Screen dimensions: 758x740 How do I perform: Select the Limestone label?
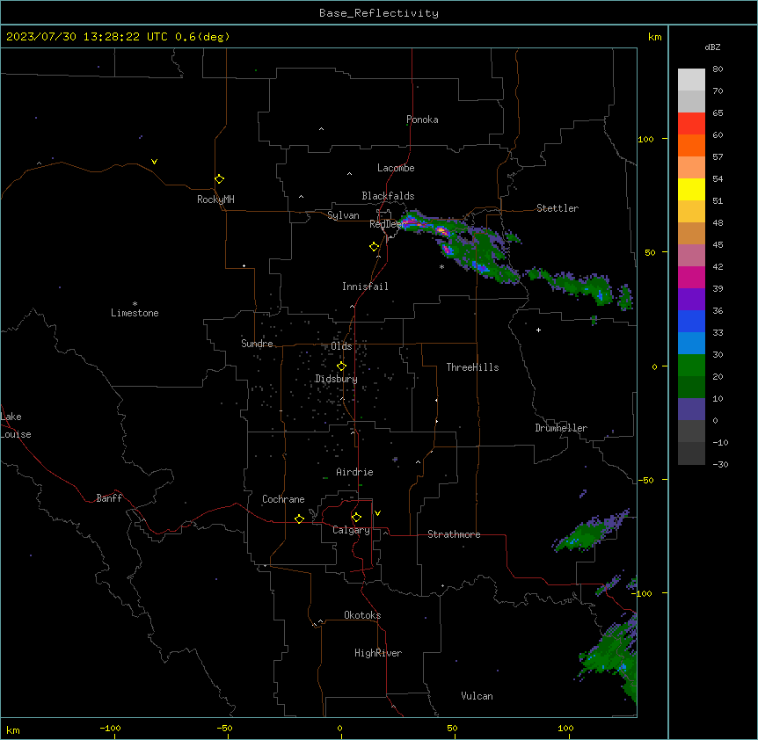[135, 313]
